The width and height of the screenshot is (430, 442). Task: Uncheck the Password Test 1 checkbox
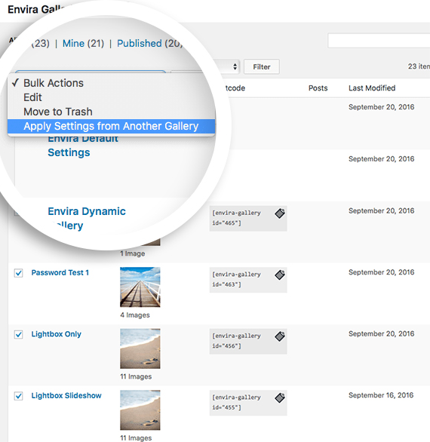(x=19, y=273)
